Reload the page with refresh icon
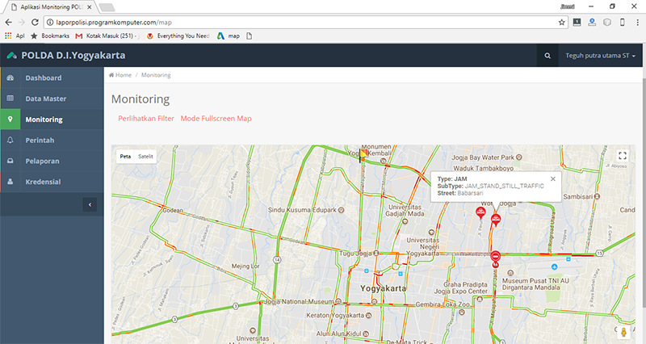This screenshot has width=646, height=344. click(x=35, y=23)
